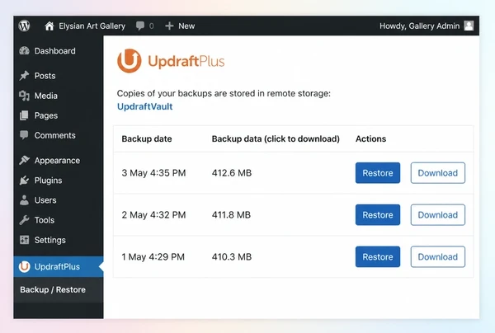This screenshot has width=495, height=333.
Task: Click the 1 May 4:29 PM date
Action: [x=153, y=256]
